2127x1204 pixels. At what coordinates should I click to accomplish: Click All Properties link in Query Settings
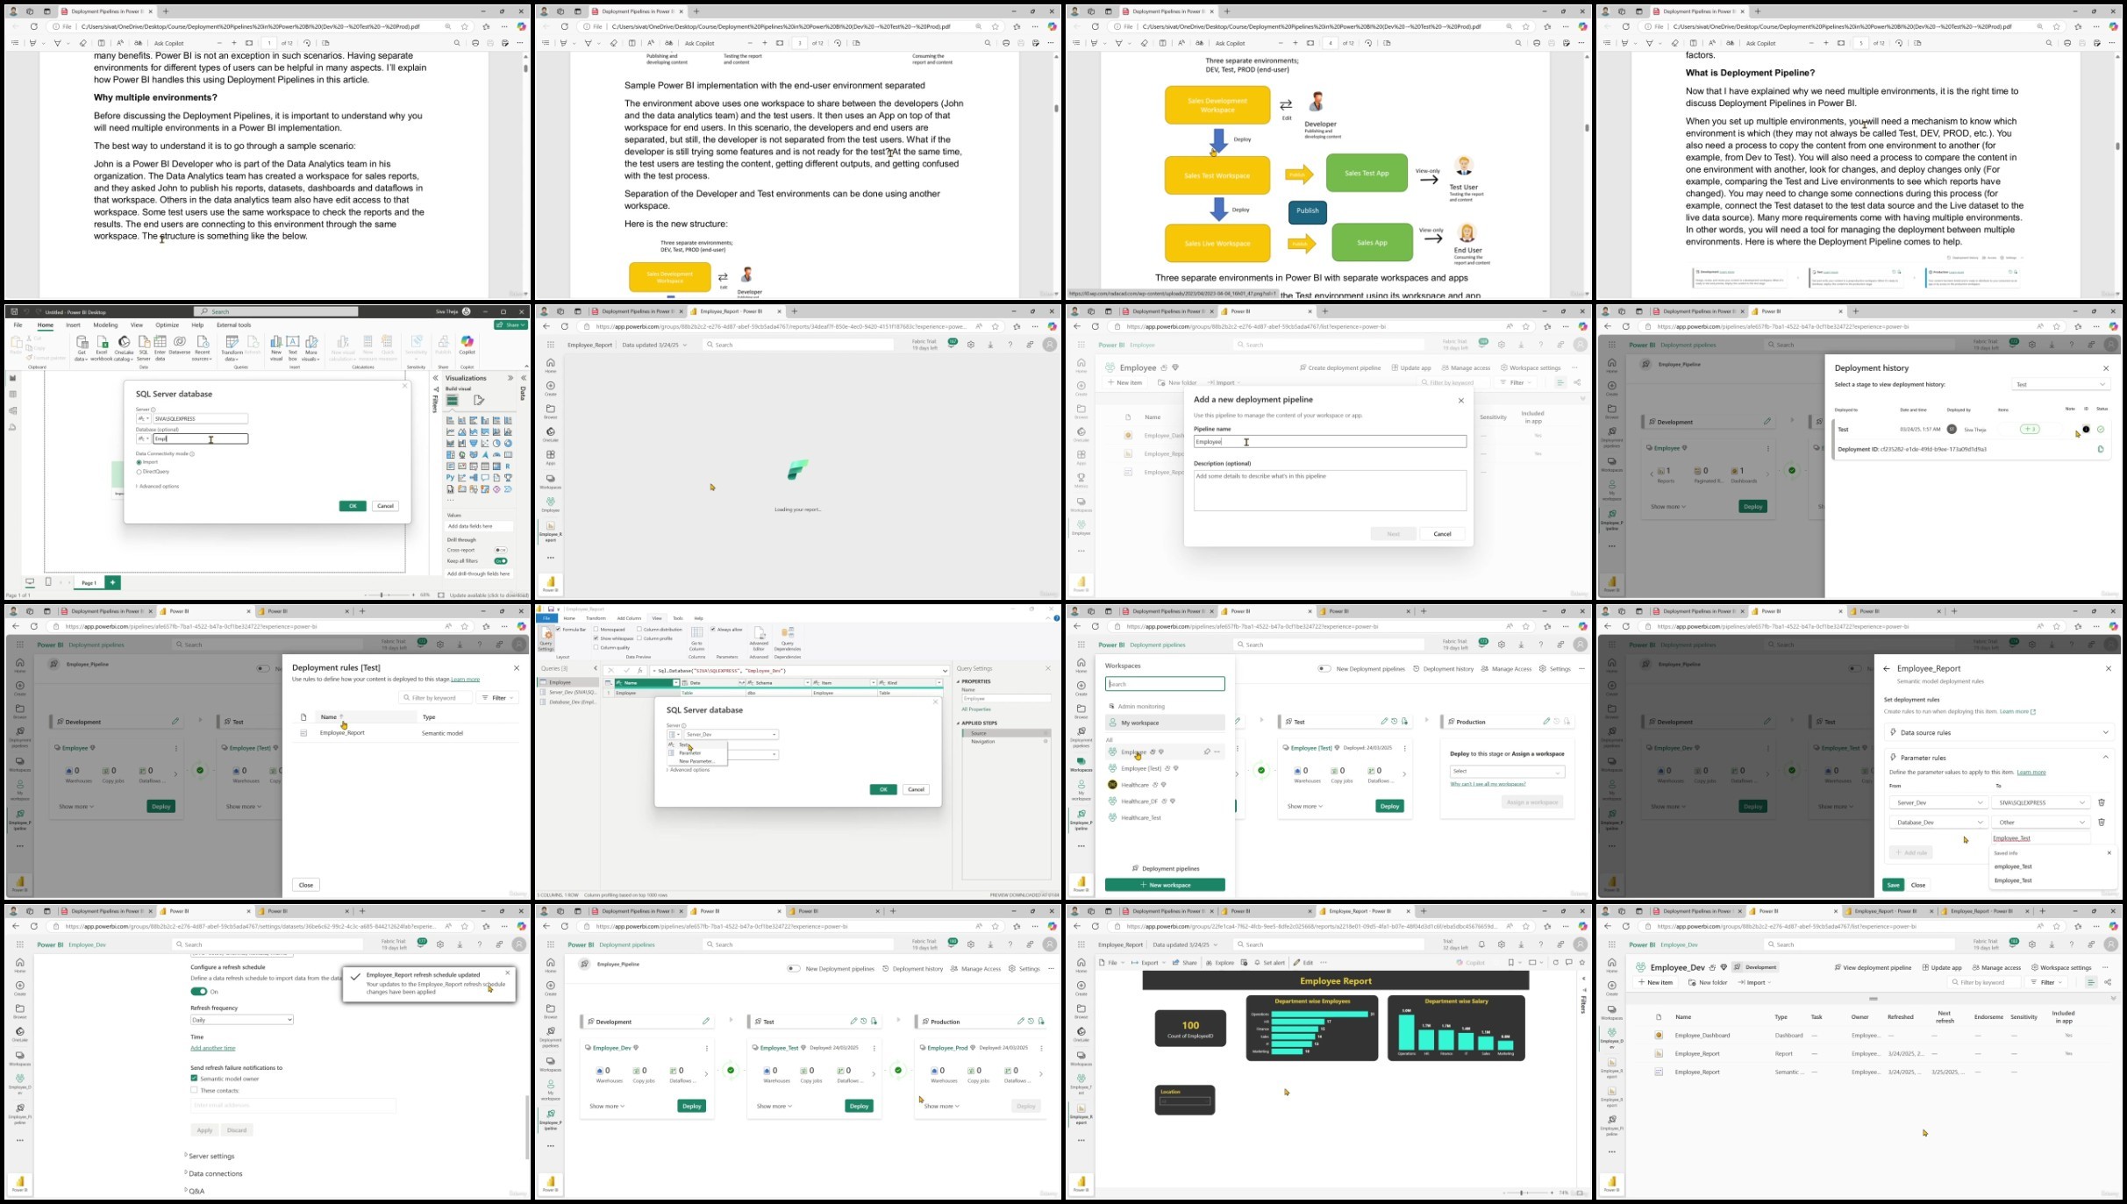(976, 709)
